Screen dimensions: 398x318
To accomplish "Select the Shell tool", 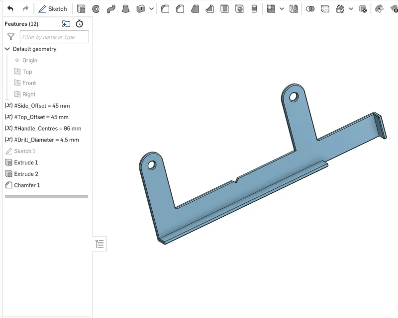I will tap(225, 9).
